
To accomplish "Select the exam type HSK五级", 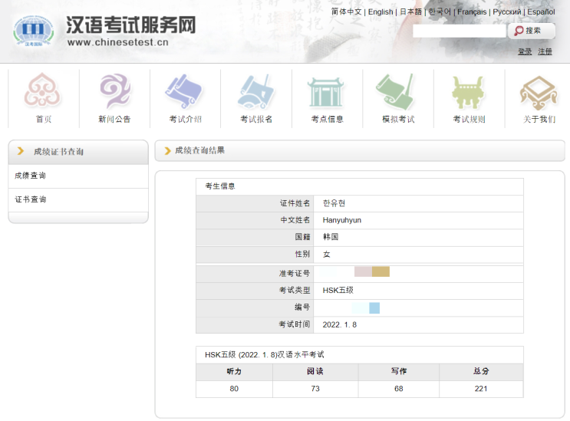I will coord(338,290).
